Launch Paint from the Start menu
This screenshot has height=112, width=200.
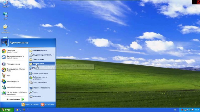14,76
